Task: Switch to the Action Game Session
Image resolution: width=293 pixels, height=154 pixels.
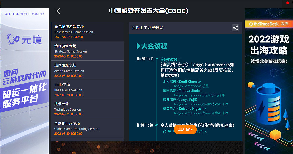Action: click(87, 70)
